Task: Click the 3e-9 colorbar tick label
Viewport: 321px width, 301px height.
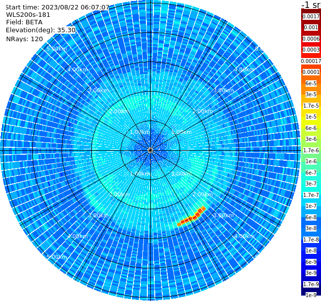Action: point(311,273)
